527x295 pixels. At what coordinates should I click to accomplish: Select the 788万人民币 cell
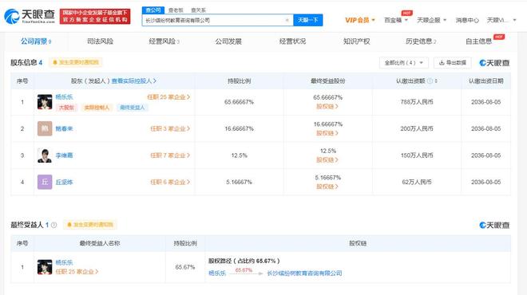coord(417,102)
